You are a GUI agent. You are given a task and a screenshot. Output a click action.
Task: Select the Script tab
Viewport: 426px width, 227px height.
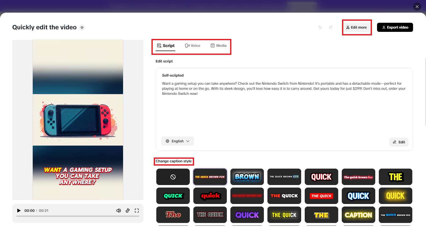(166, 46)
